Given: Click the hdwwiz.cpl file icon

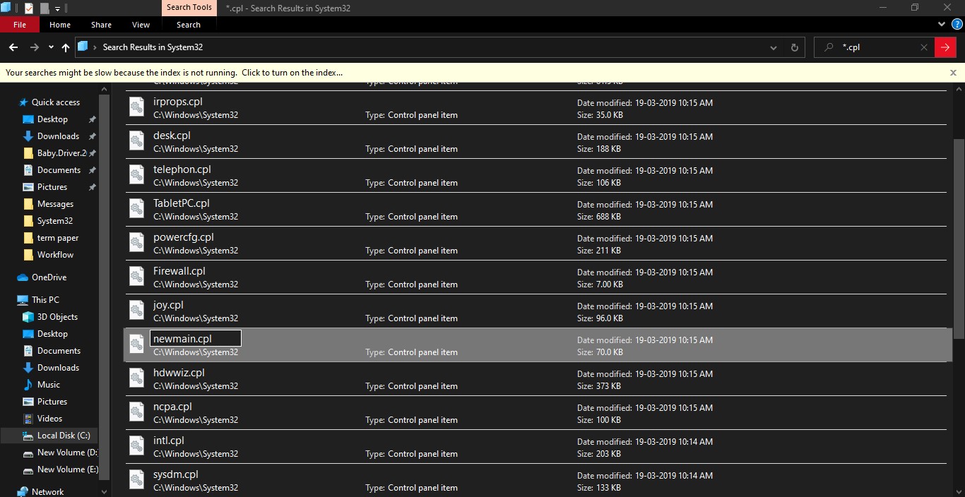Looking at the screenshot, I should [x=136, y=378].
